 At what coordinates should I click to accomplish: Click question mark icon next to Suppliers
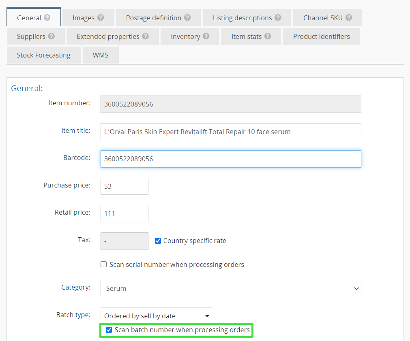[52, 36]
